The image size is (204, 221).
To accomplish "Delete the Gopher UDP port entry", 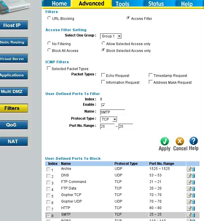I will click(193, 202).
